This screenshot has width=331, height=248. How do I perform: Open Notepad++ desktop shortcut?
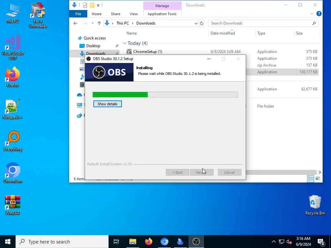pyautogui.click(x=13, y=109)
